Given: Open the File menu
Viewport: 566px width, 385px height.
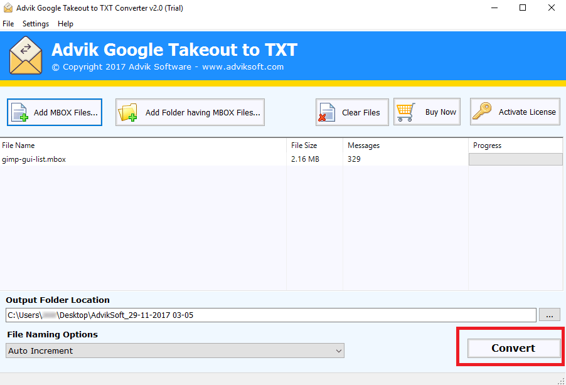Looking at the screenshot, I should click(8, 24).
